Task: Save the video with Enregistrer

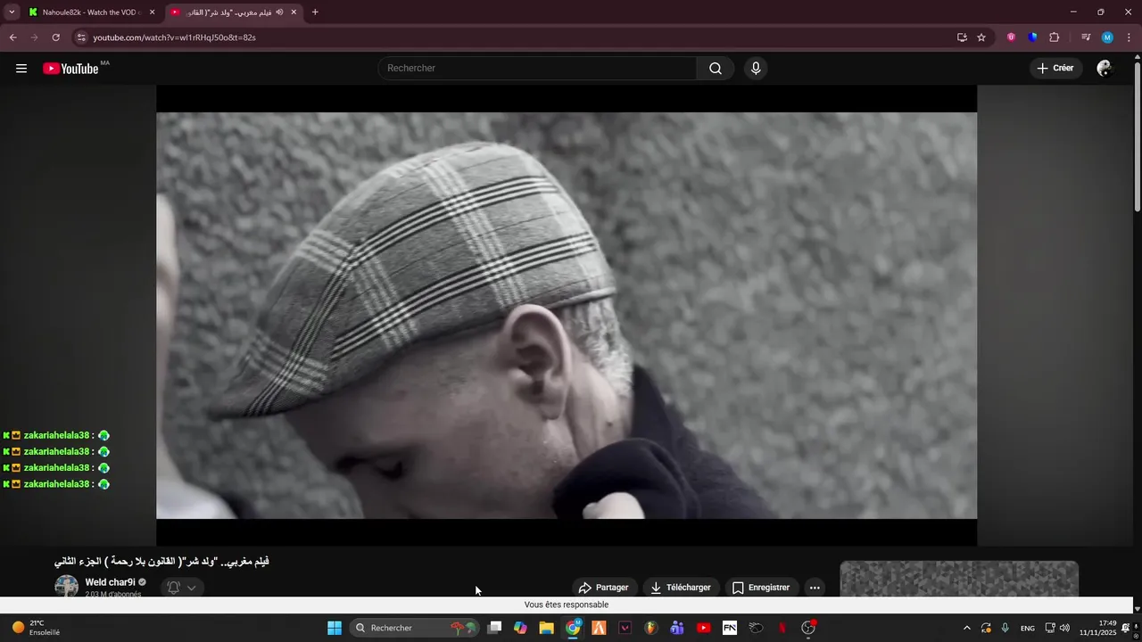Action: pyautogui.click(x=761, y=588)
